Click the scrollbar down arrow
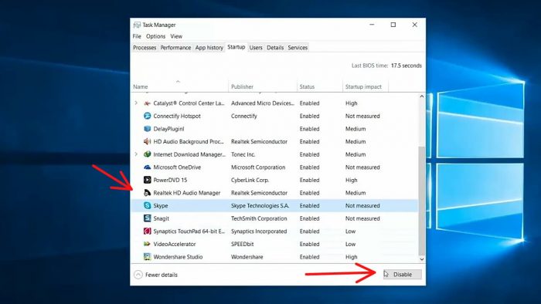This screenshot has width=541, height=304. (x=422, y=259)
